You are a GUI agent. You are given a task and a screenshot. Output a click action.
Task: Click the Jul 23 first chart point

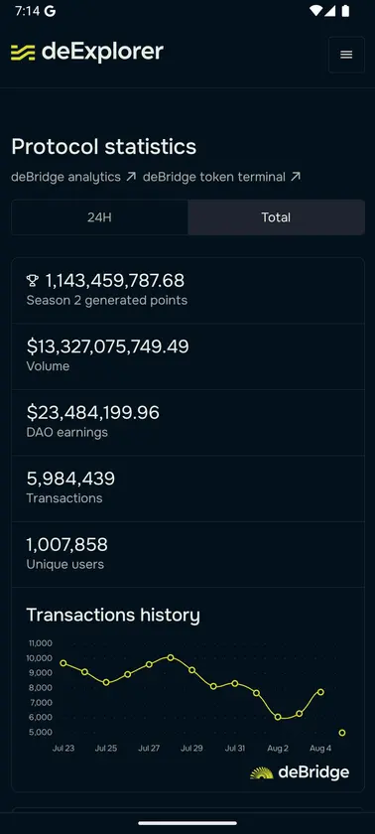click(x=63, y=663)
